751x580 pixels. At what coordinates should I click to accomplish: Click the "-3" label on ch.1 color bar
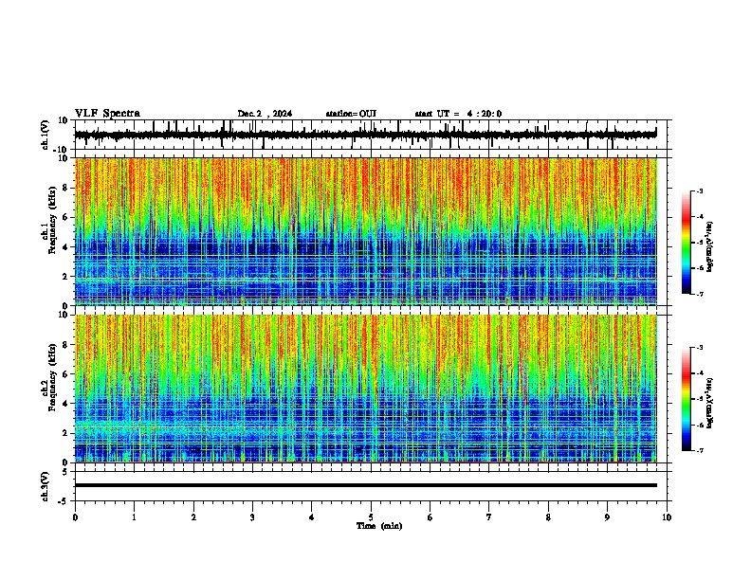click(700, 191)
